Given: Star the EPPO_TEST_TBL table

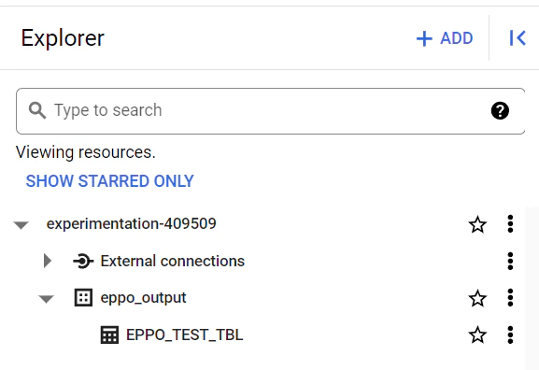Looking at the screenshot, I should coord(477,334).
